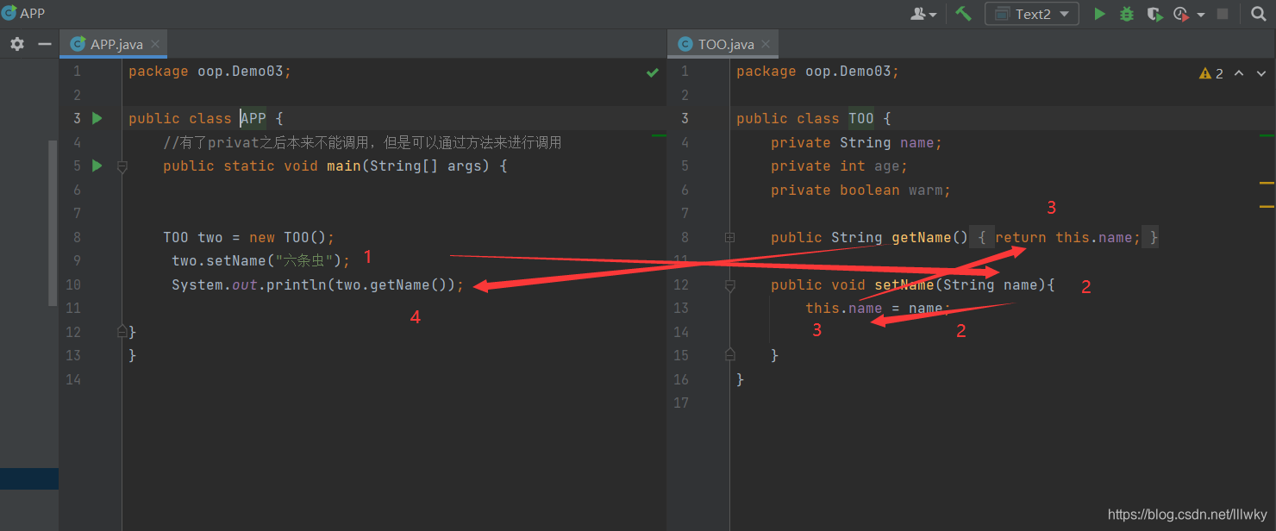This screenshot has width=1276, height=531.
Task: Start debugging with the green bug icon
Action: [1126, 14]
